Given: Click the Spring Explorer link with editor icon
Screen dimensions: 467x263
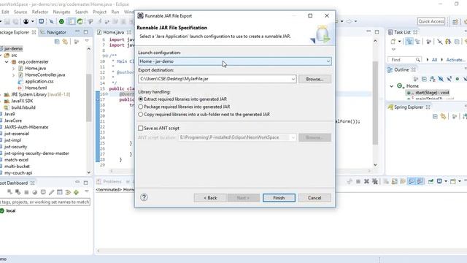Looking at the screenshot, I should 444,117.
